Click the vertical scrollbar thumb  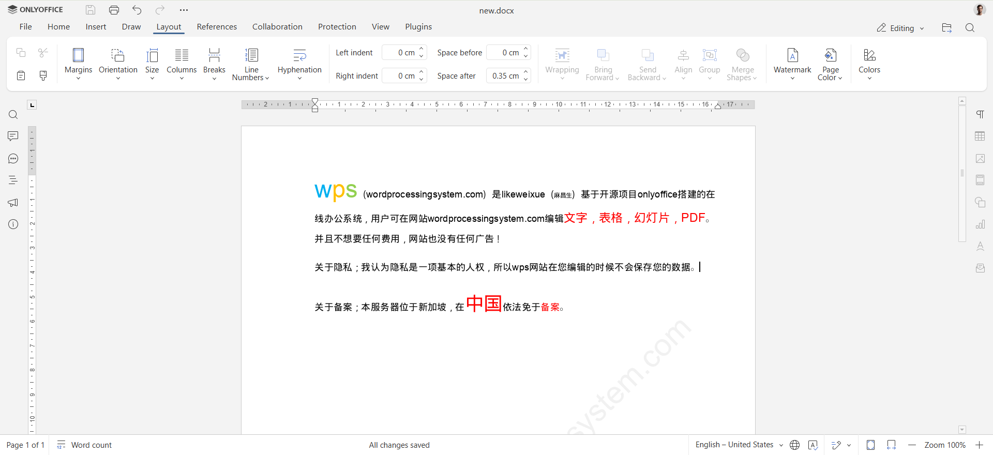tap(962, 174)
